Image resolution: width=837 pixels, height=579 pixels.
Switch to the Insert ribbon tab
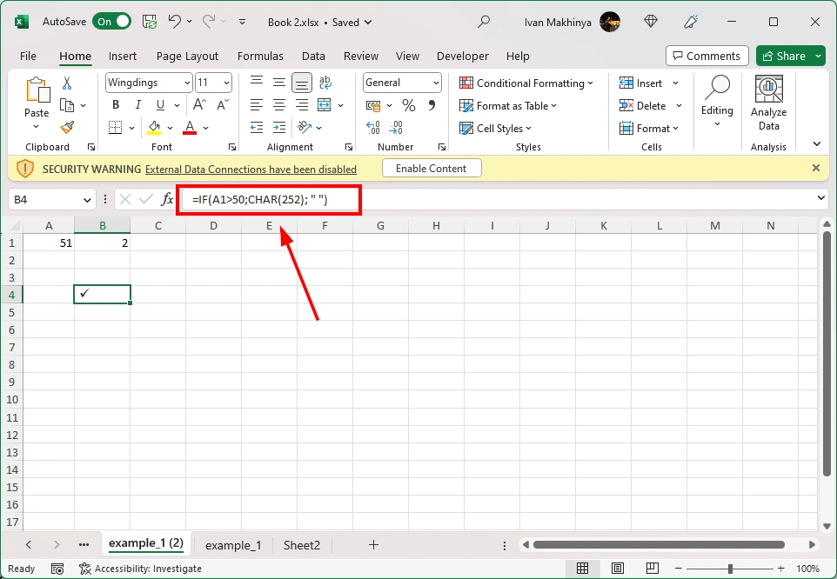122,56
